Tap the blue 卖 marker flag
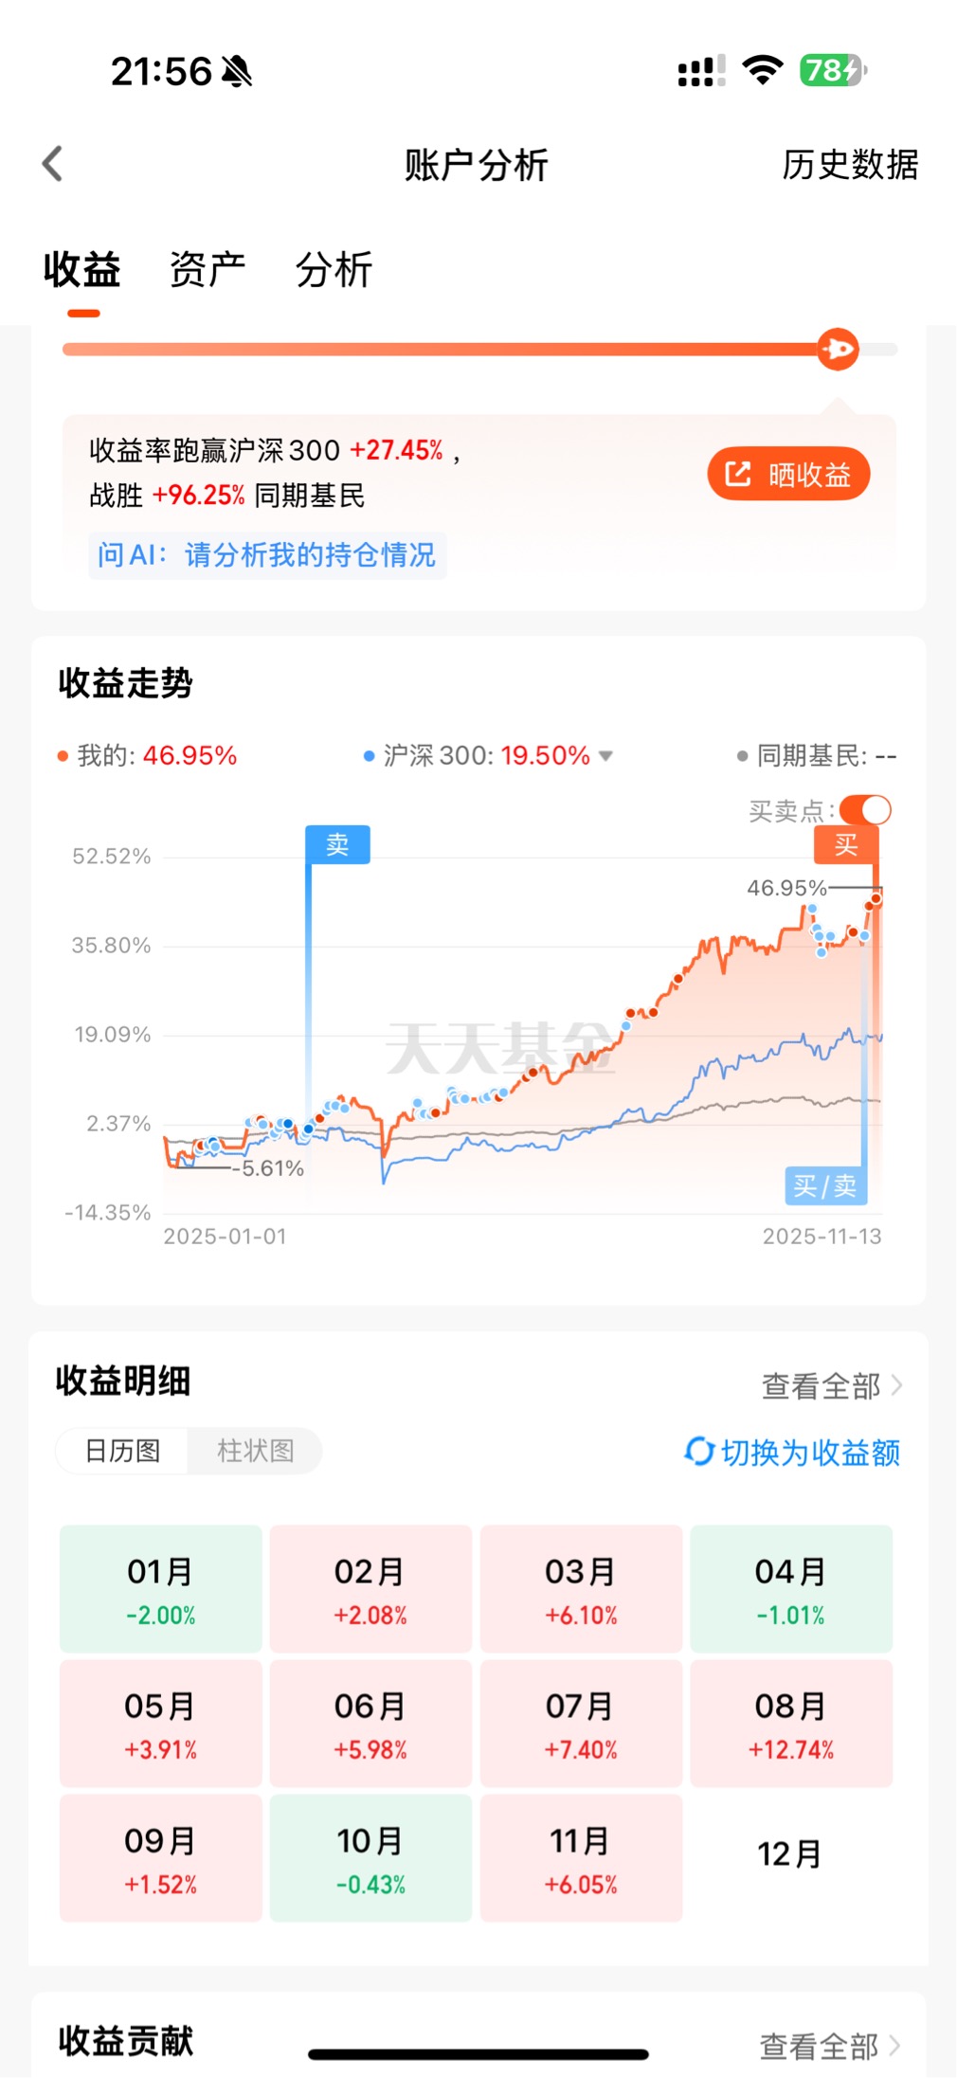 point(337,844)
